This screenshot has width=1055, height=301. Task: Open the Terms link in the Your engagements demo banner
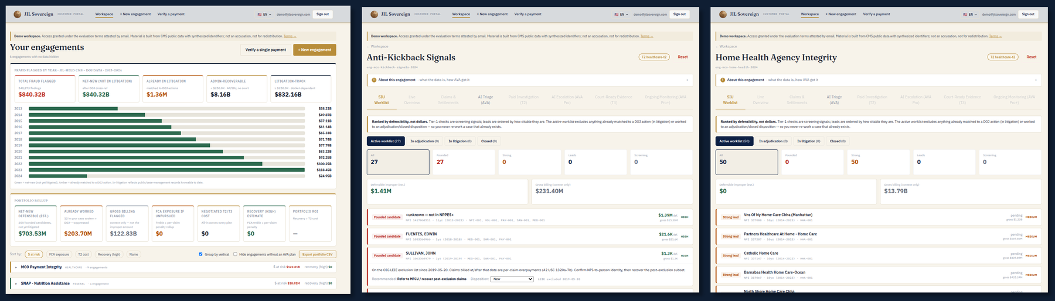coord(289,36)
